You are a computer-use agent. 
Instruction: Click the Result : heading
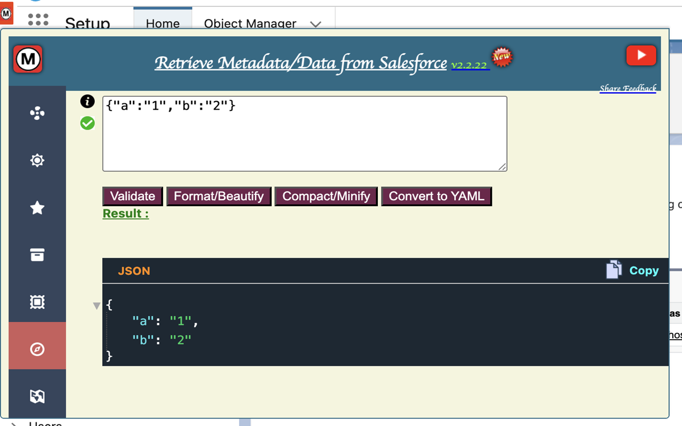pos(126,214)
